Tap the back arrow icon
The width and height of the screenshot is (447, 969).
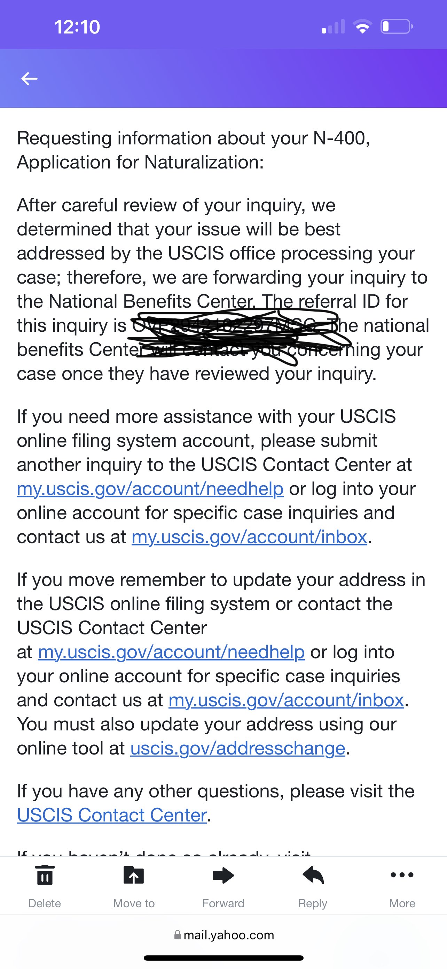click(29, 78)
